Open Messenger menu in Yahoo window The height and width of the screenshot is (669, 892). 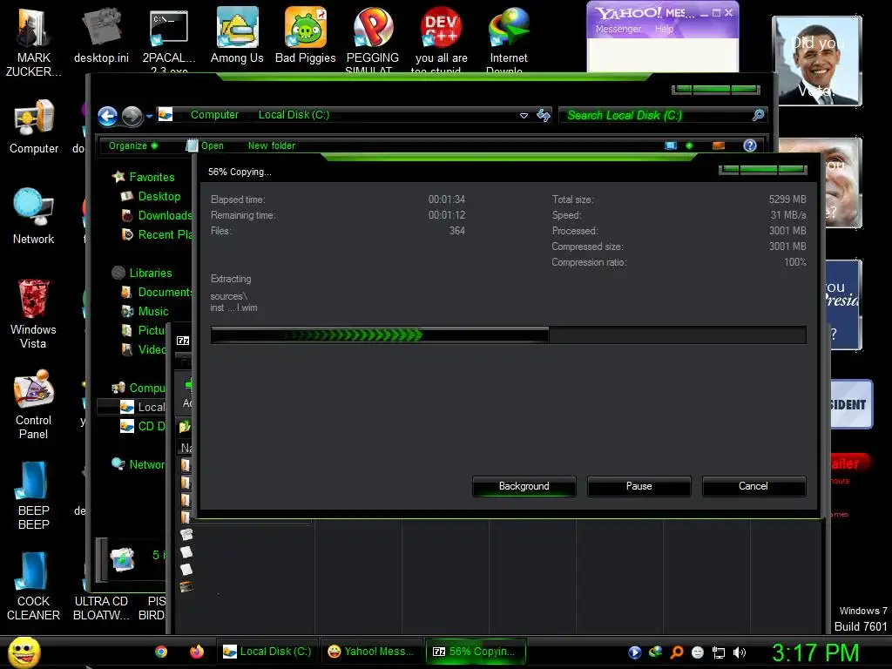click(x=618, y=29)
